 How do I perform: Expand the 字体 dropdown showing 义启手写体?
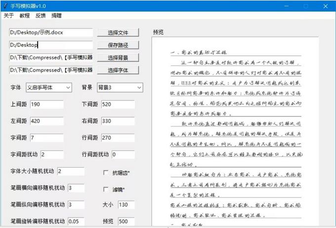[48, 87]
